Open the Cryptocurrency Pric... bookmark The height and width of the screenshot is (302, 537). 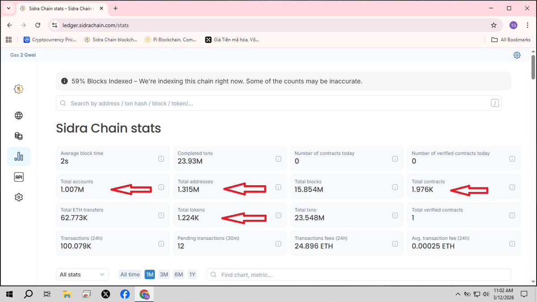pos(50,40)
